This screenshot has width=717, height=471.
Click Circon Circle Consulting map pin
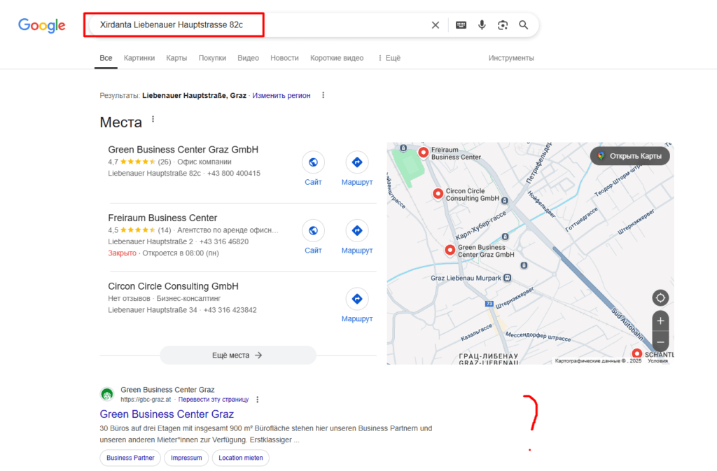click(x=438, y=194)
